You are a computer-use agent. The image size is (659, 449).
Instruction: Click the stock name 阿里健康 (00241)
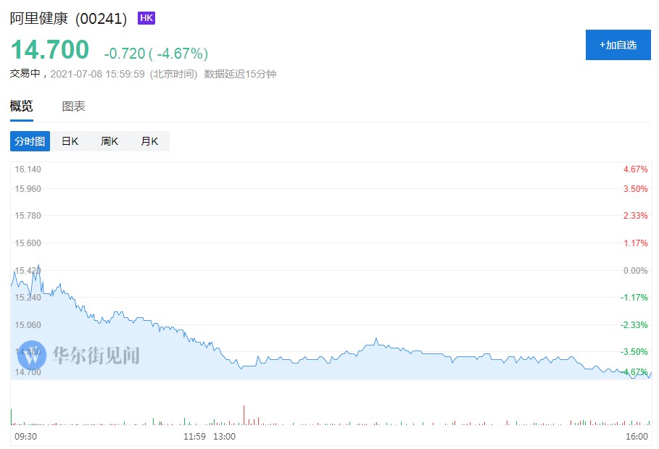68,18
